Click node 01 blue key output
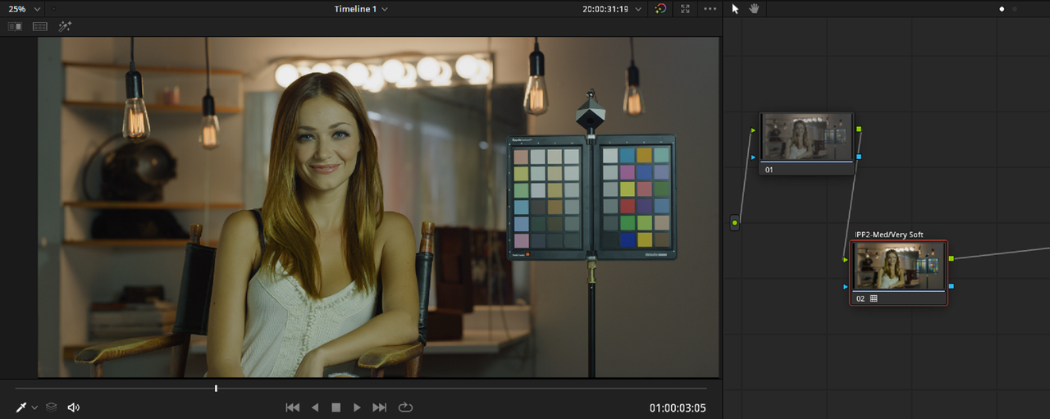This screenshot has height=419, width=1050. click(859, 156)
